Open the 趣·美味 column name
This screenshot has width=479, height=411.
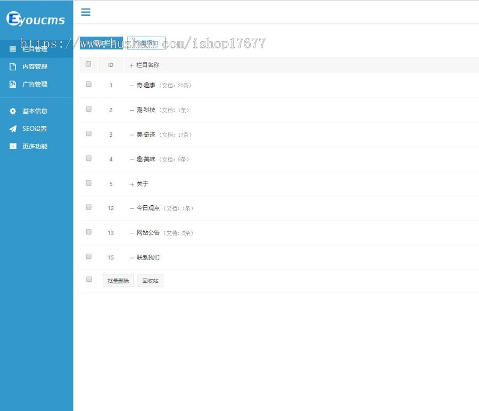(x=146, y=159)
